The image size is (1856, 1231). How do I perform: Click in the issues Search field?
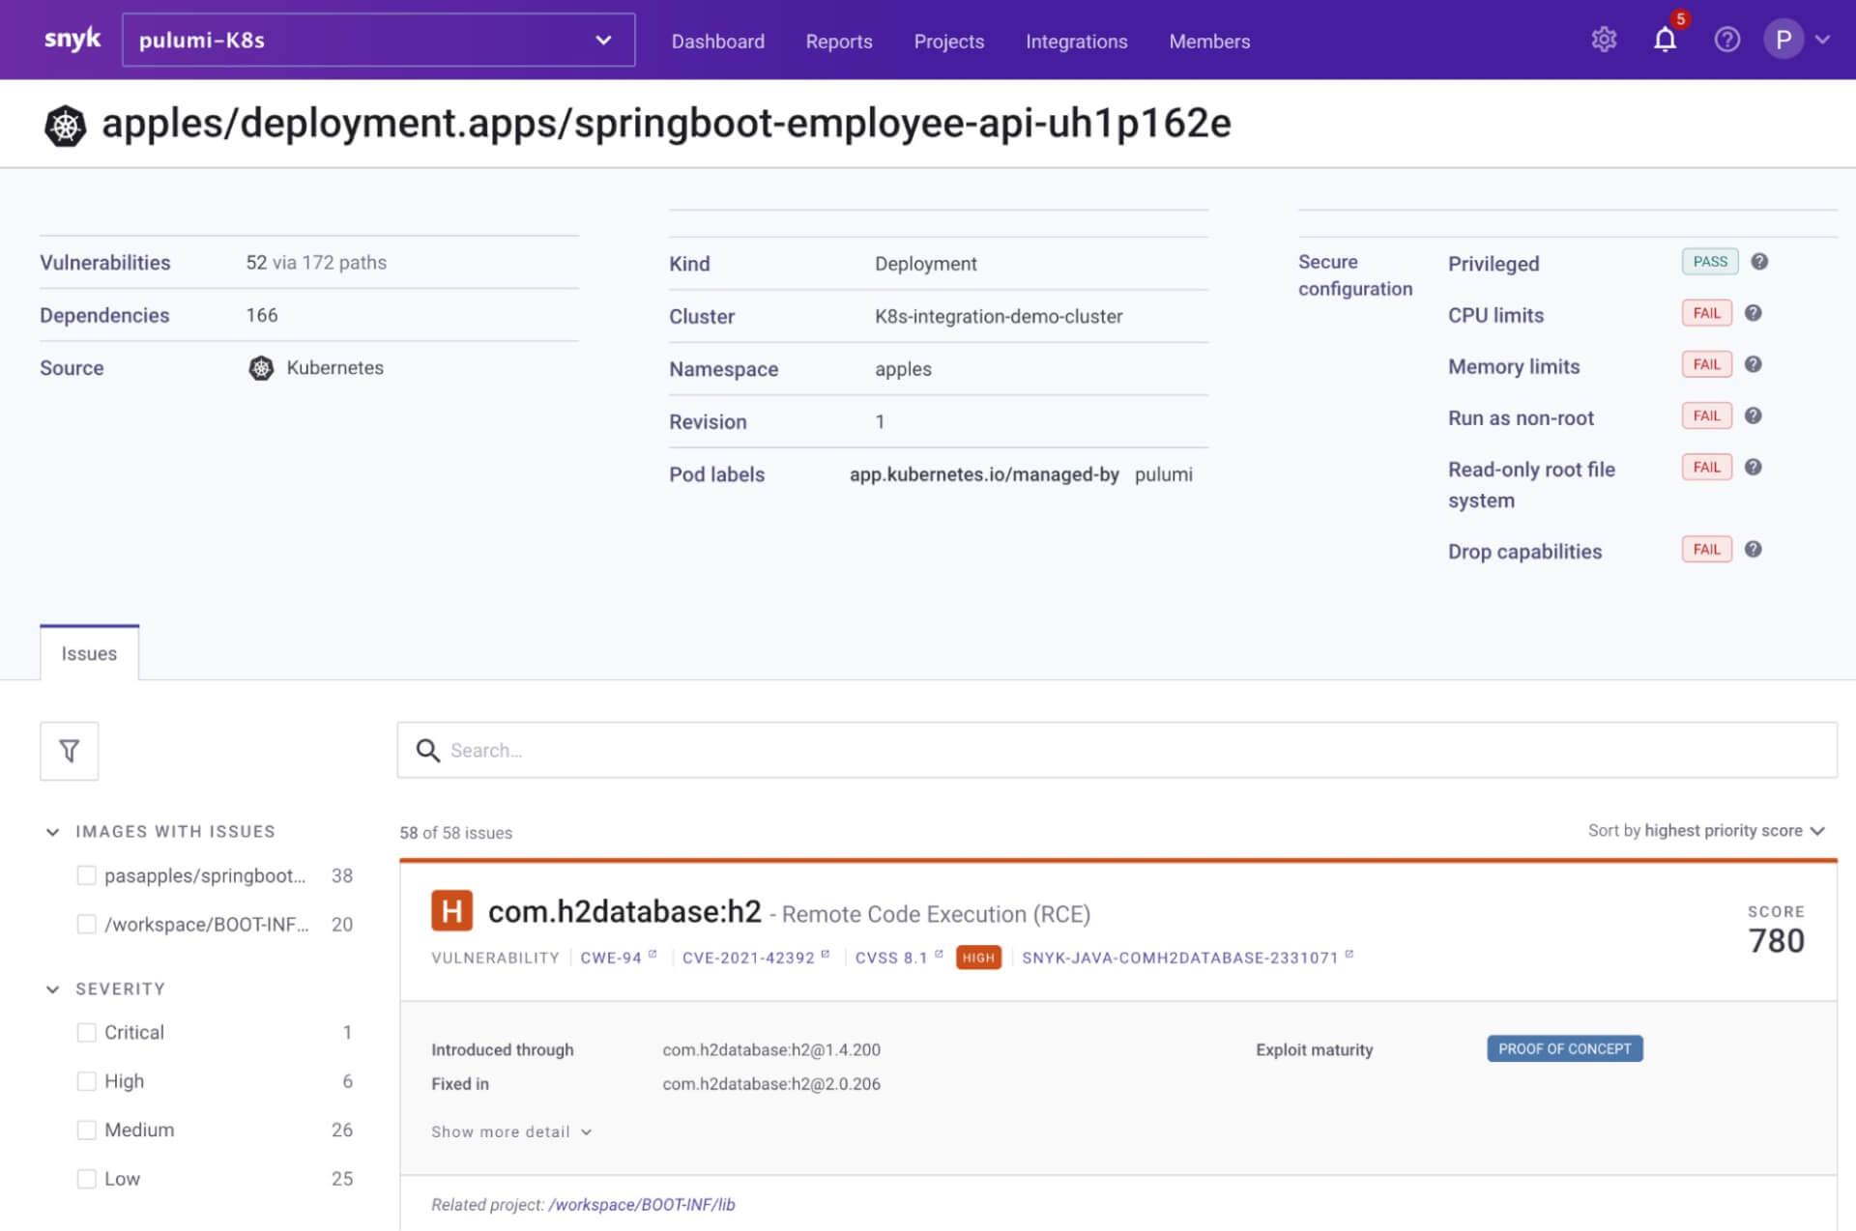tap(1116, 750)
